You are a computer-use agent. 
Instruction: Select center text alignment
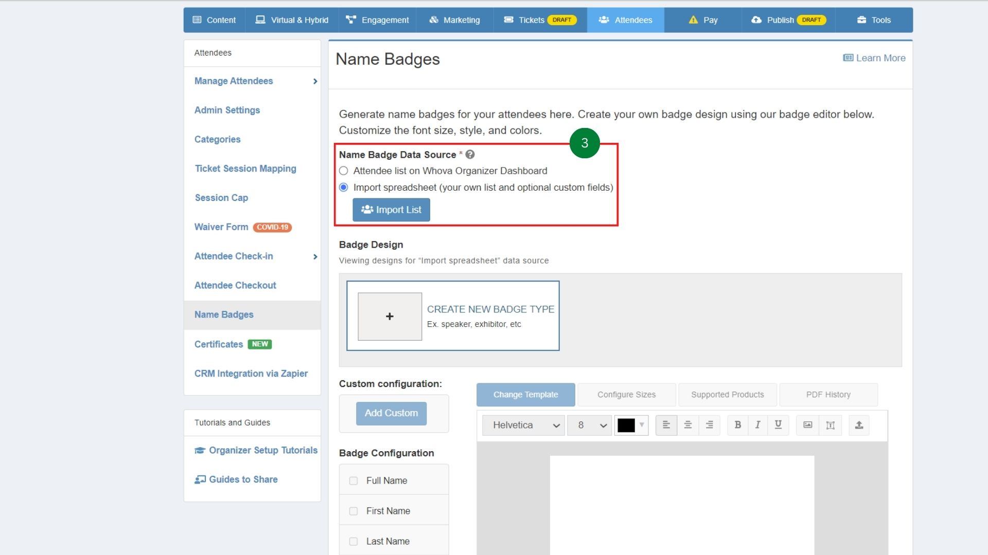[x=687, y=425]
